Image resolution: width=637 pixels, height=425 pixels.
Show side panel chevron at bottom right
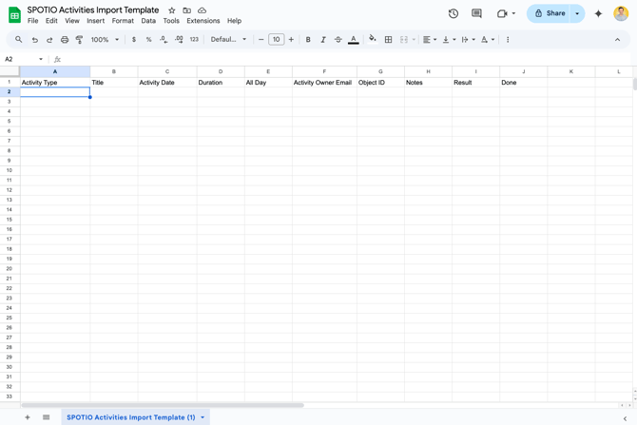coord(625,418)
